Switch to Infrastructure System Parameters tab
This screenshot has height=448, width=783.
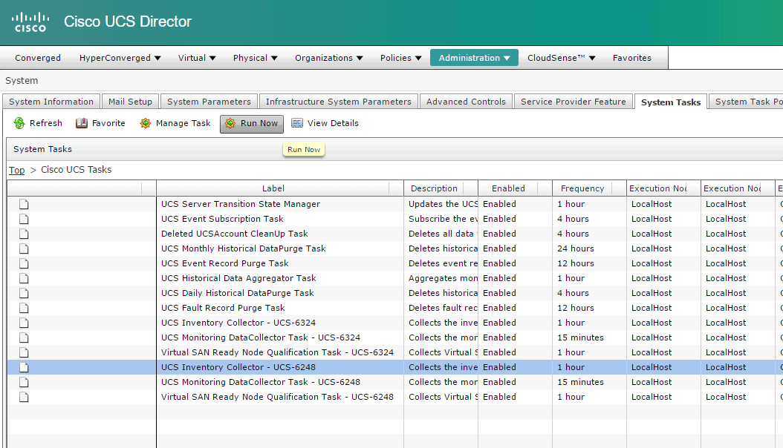(x=339, y=102)
